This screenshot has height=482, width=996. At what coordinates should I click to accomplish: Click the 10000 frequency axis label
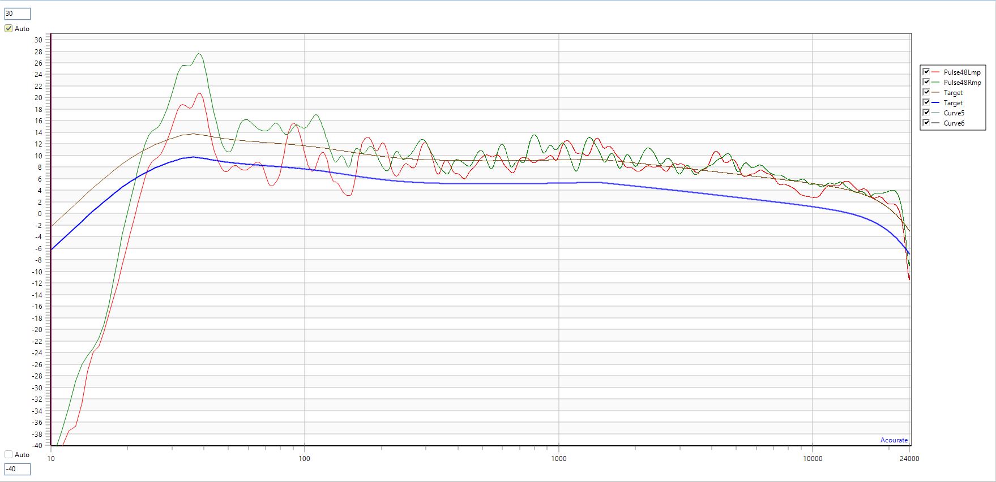pos(813,459)
